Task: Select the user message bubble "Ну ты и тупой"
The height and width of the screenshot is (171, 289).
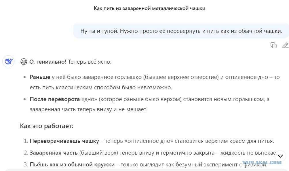Action: pos(181,31)
